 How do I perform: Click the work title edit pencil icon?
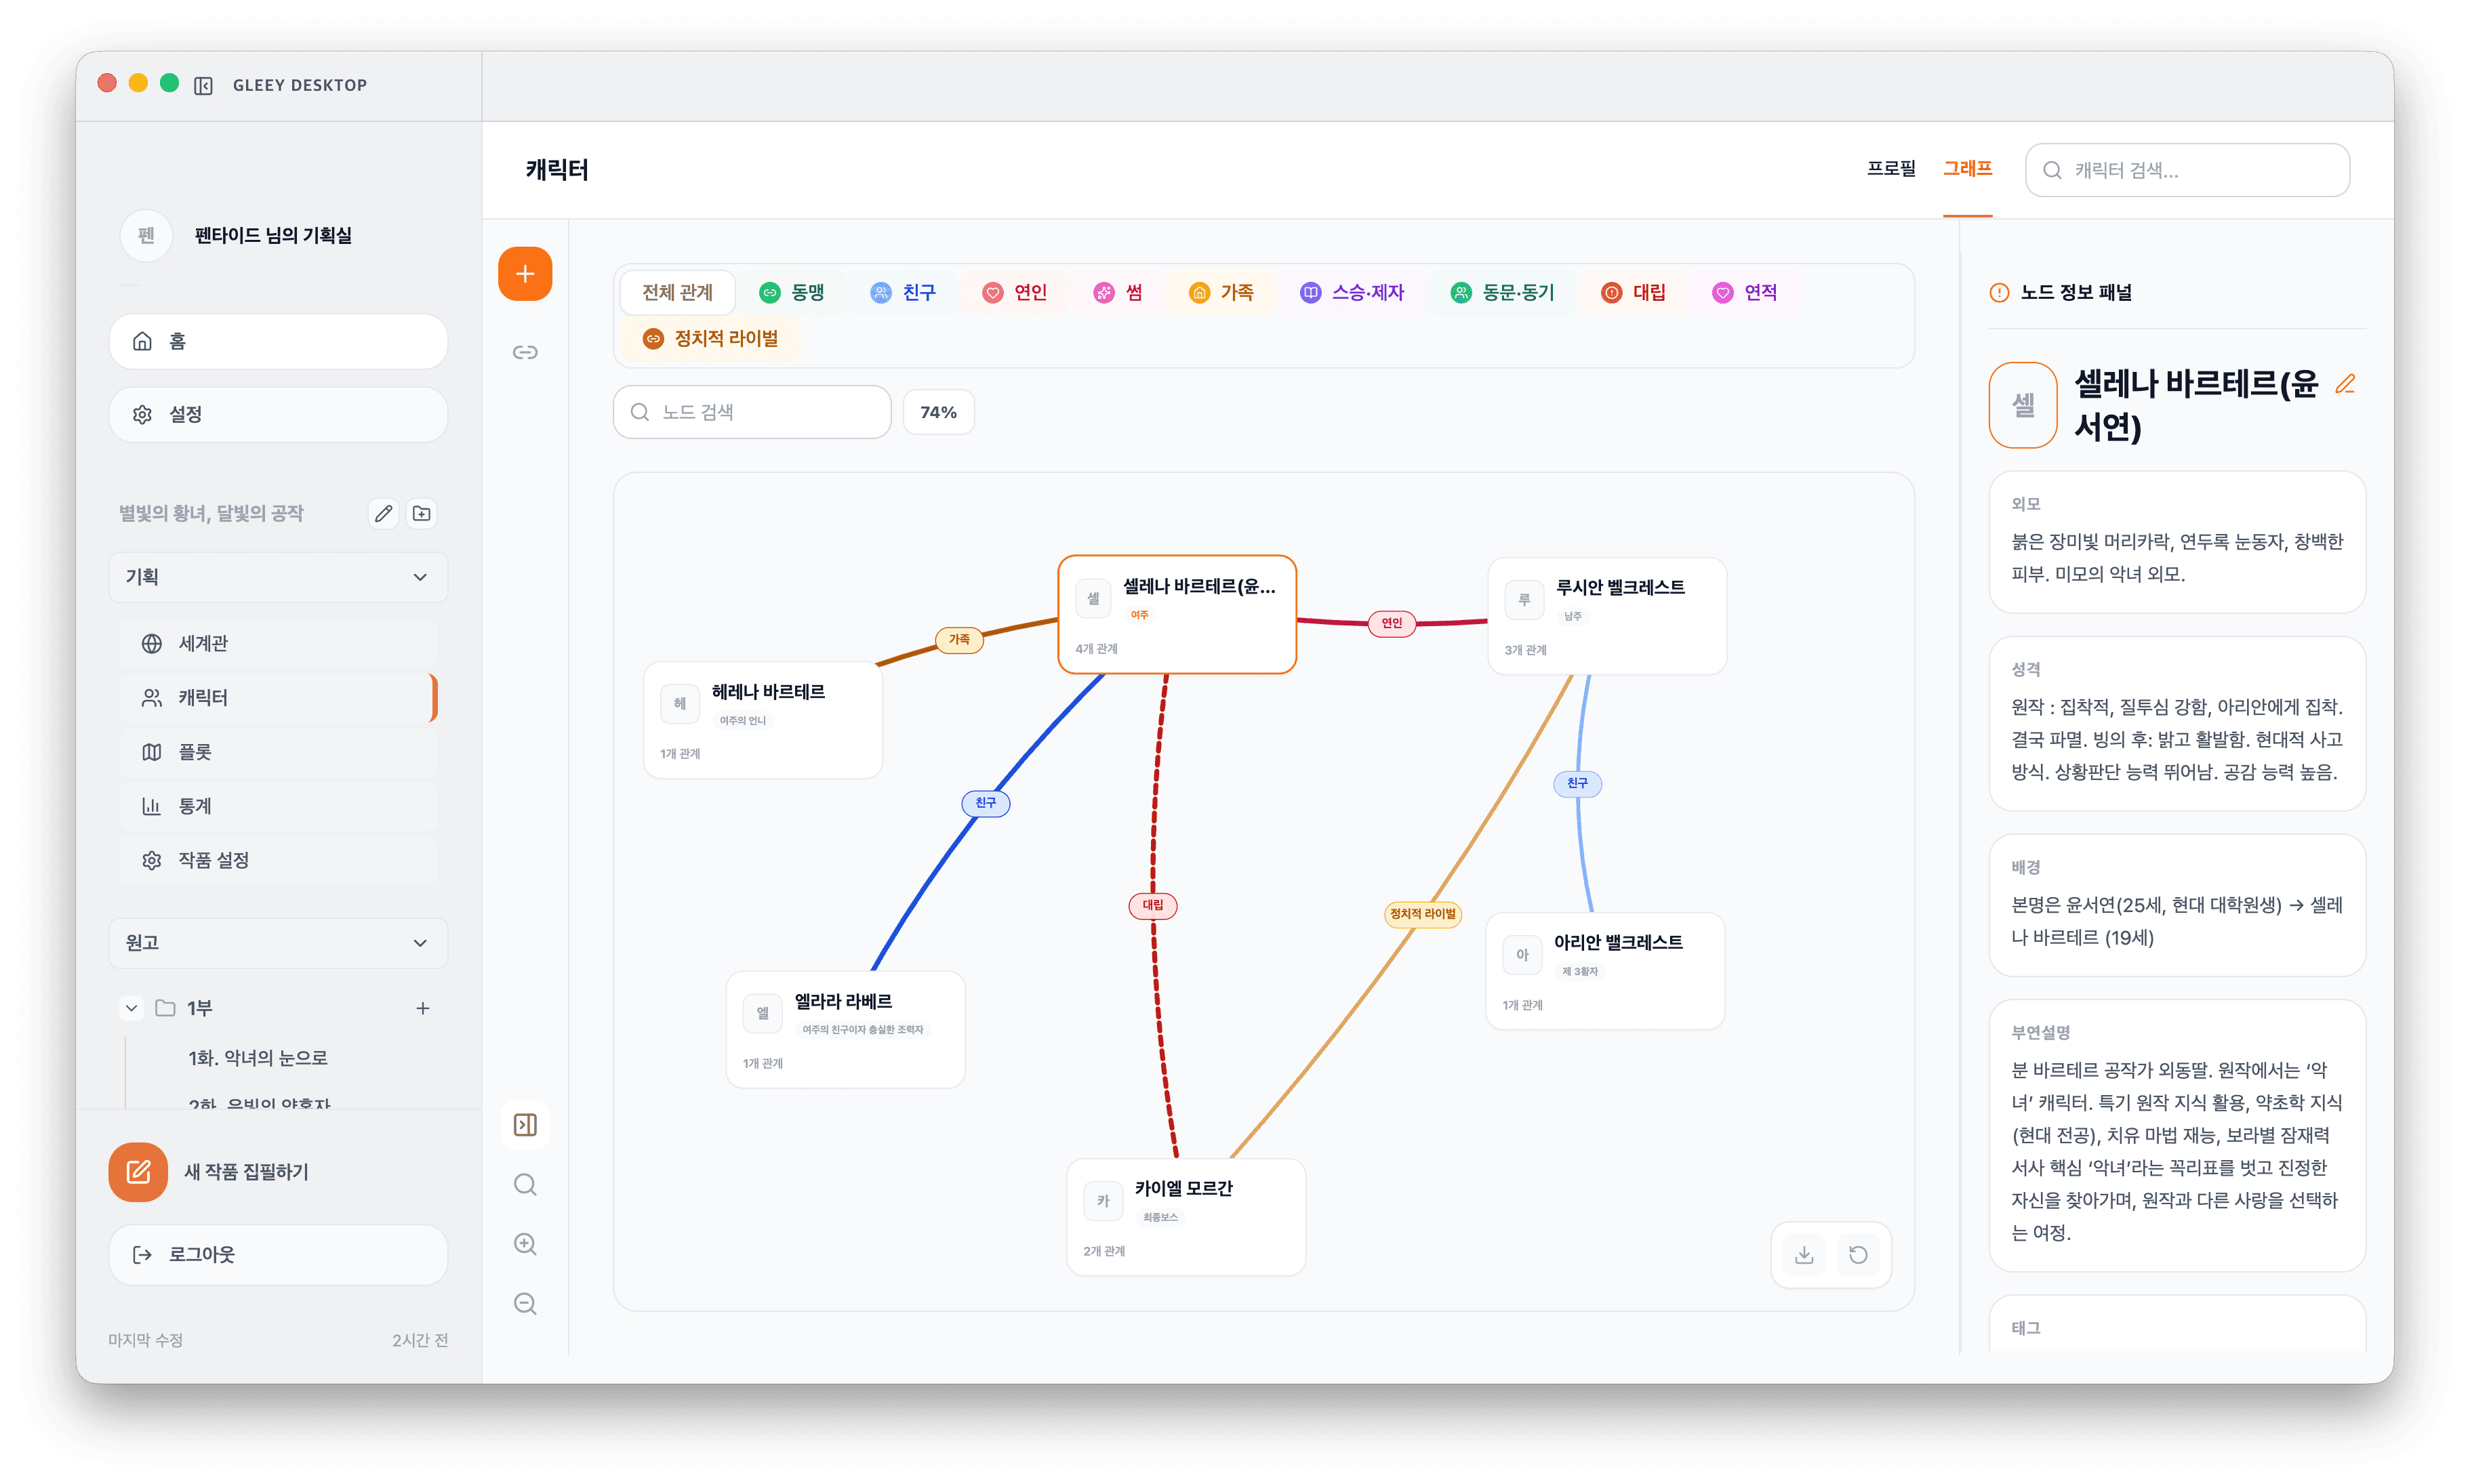383,513
